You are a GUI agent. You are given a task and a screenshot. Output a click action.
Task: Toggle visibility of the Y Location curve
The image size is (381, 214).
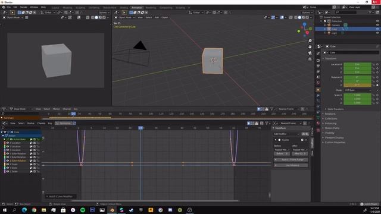(x=8, y=146)
